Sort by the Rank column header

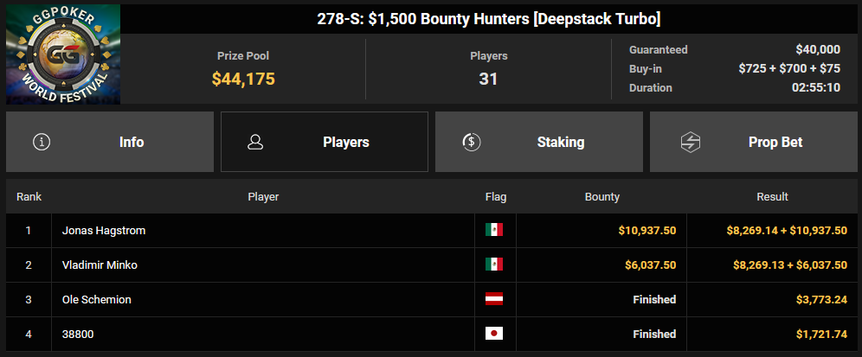(x=29, y=196)
